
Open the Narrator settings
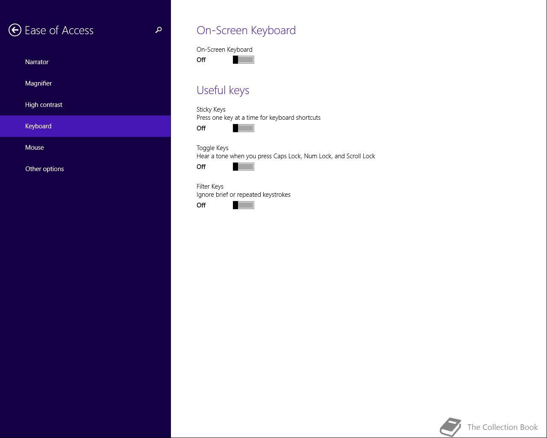coord(85,62)
